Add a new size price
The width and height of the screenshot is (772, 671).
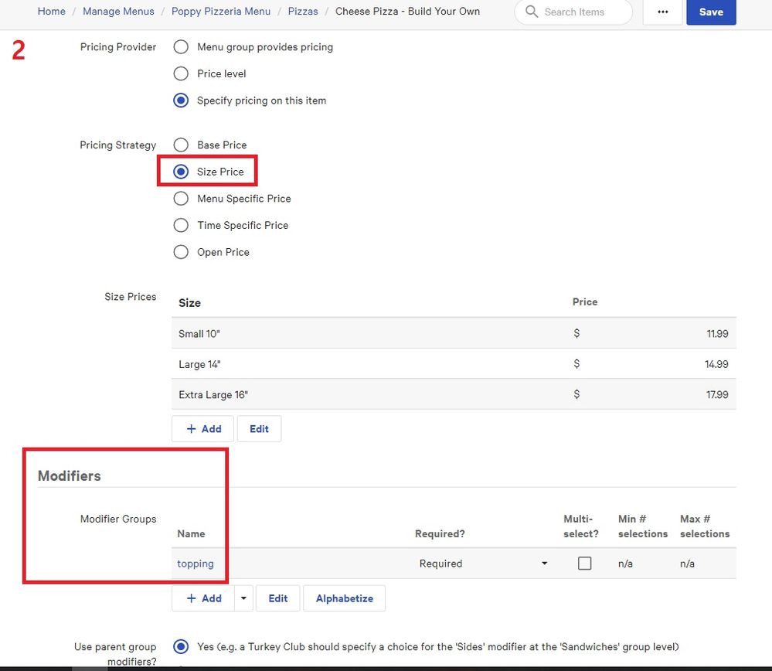click(x=203, y=429)
